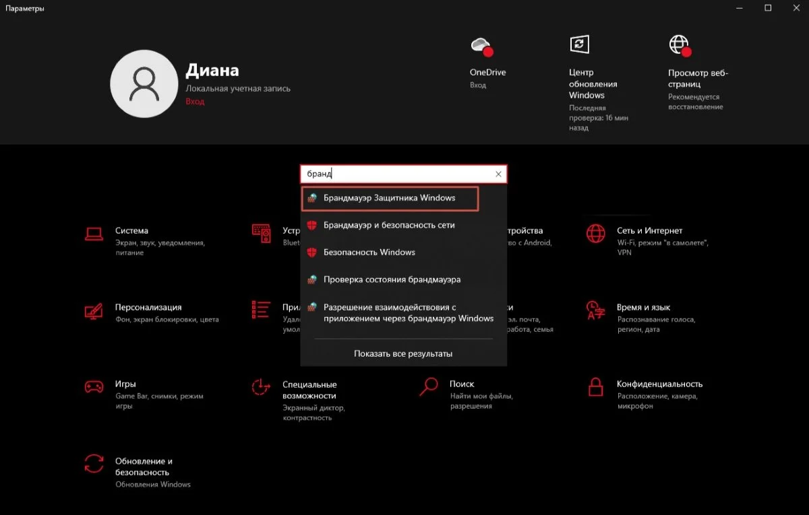Click shield icon beside Брандмауэр и безопасность сети
The width and height of the screenshot is (809, 515).
(311, 226)
